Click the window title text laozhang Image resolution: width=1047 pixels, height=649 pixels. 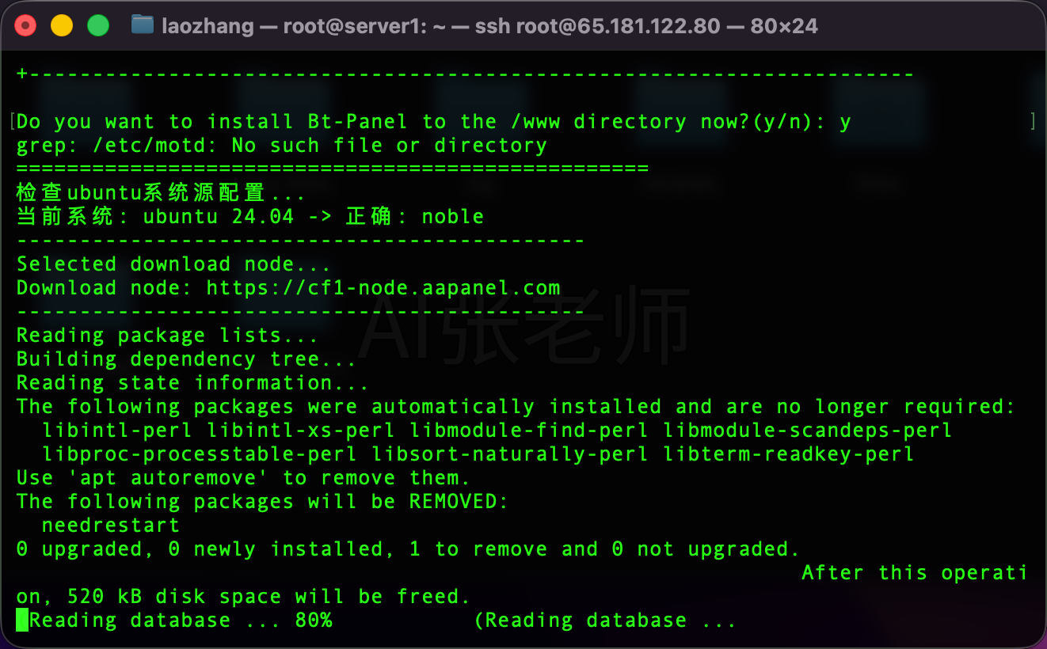(207, 26)
